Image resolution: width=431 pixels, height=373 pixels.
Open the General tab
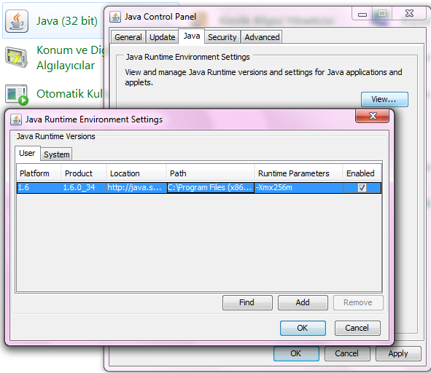click(128, 37)
